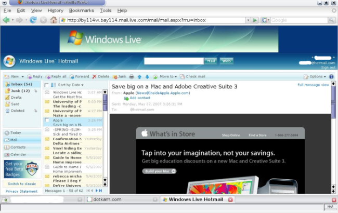Click Find a Store in Apple email
The height and width of the screenshot is (213, 338).
(257, 135)
